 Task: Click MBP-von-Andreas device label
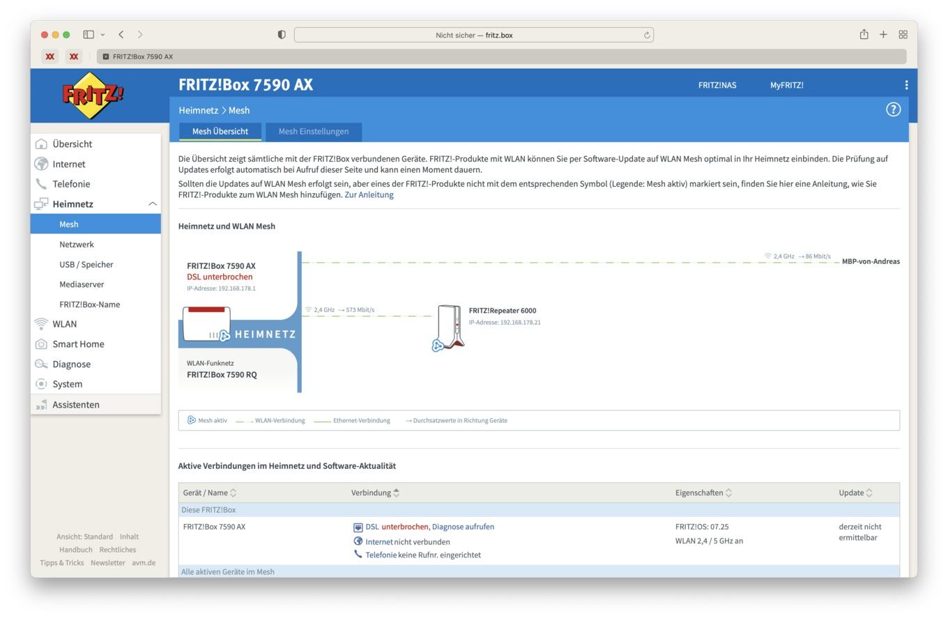coord(871,262)
